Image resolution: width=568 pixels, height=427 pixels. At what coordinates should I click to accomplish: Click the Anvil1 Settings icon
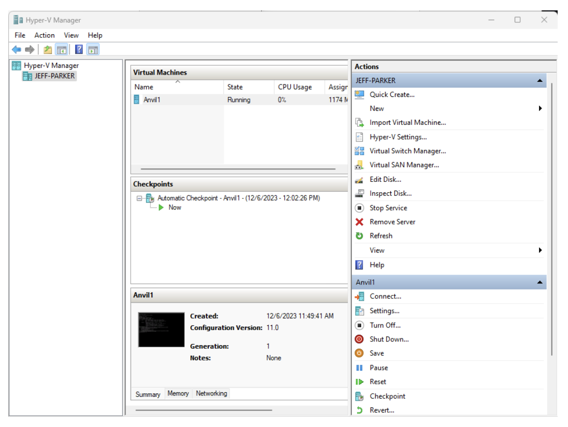(x=359, y=311)
